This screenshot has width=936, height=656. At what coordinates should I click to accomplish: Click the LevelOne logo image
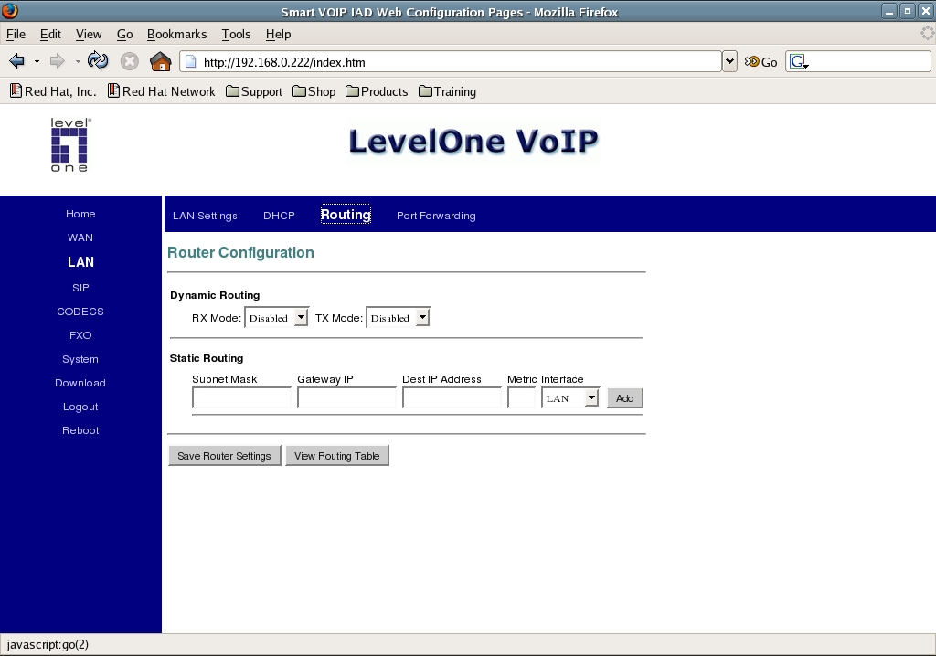point(69,144)
